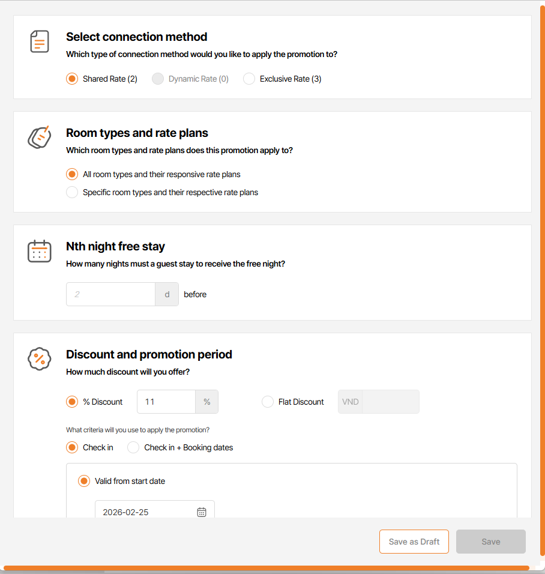
Task: Open the start date calendar picker icon
Action: pyautogui.click(x=202, y=512)
